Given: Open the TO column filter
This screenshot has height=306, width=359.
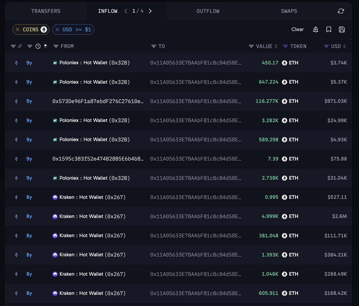Looking at the screenshot, I should pyautogui.click(x=154, y=46).
